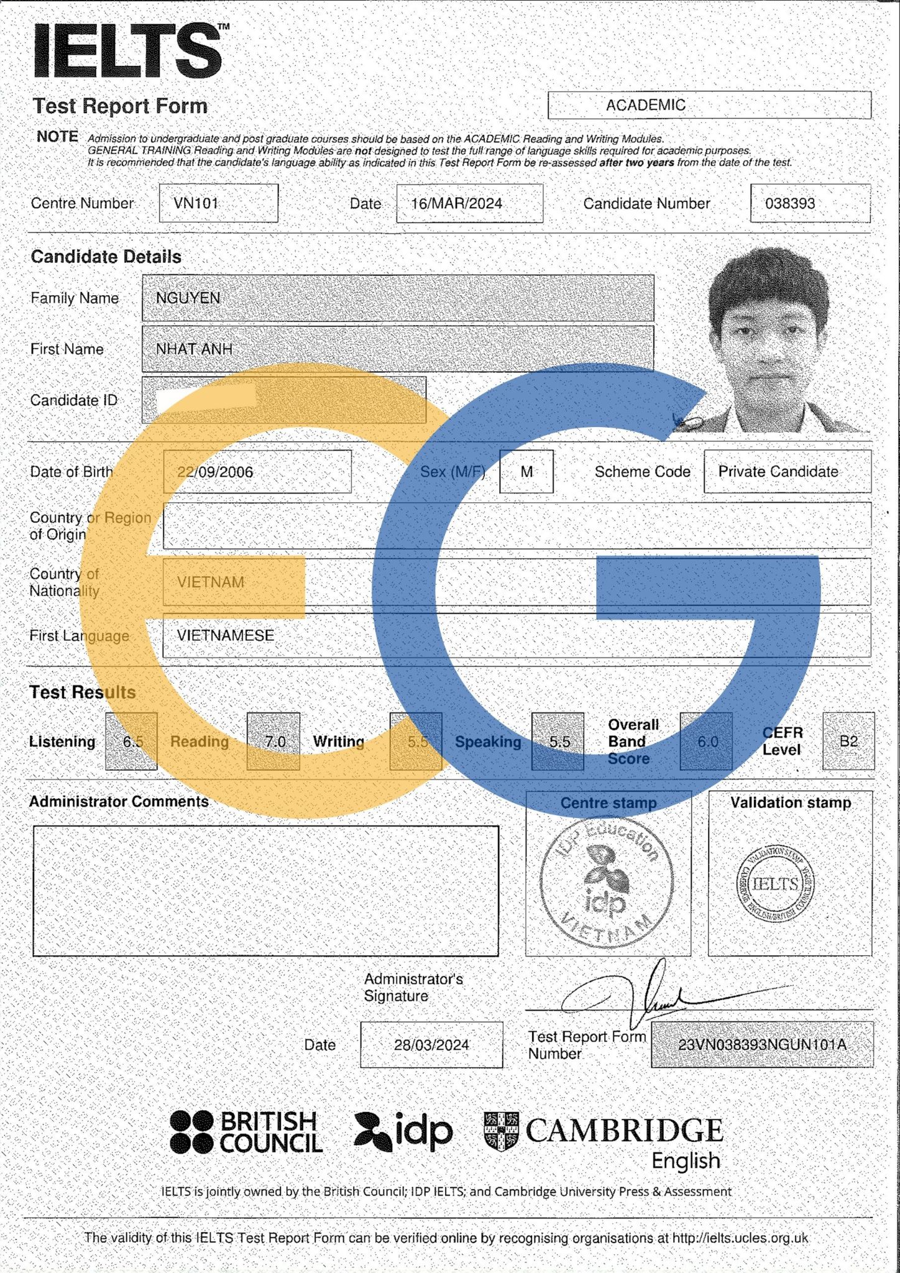Click the IELTS logo at the top
Screen dimensions: 900x1273
coord(129,51)
